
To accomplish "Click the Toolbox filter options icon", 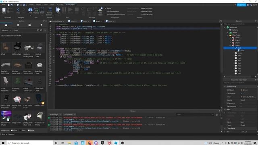I will click(45, 31).
